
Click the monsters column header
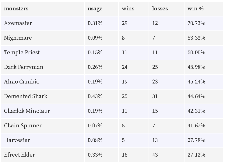(x=16, y=9)
